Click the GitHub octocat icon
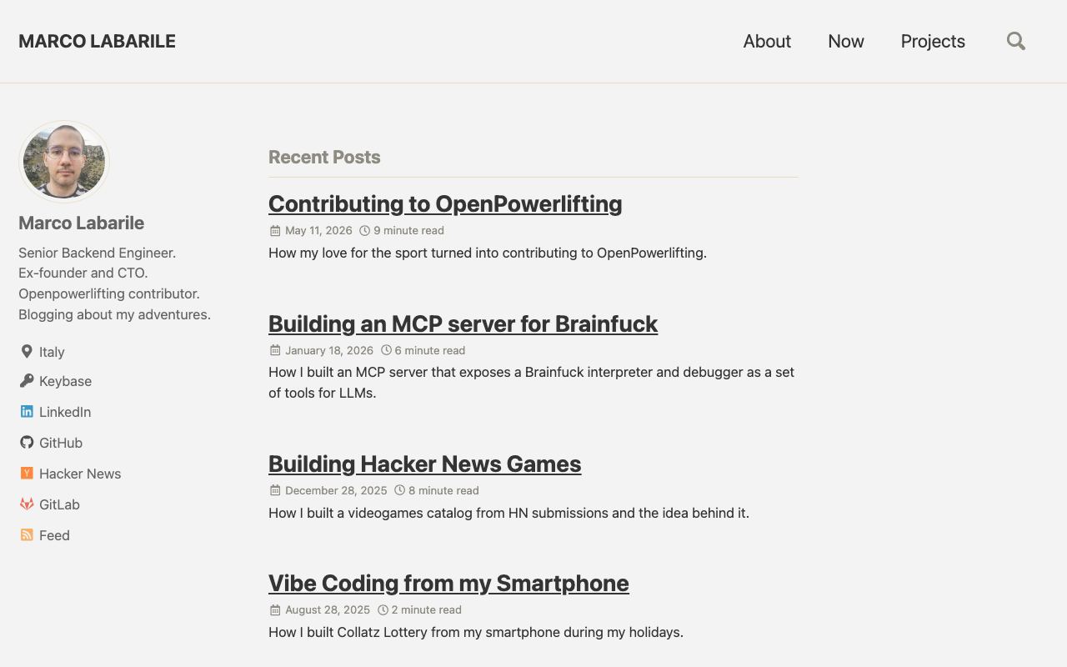Image resolution: width=1067 pixels, height=667 pixels. pyautogui.click(x=27, y=442)
